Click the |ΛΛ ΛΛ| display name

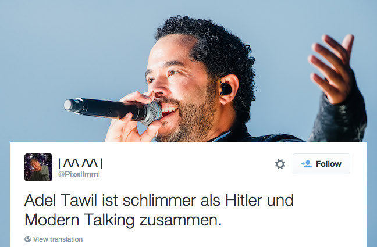click(80, 163)
